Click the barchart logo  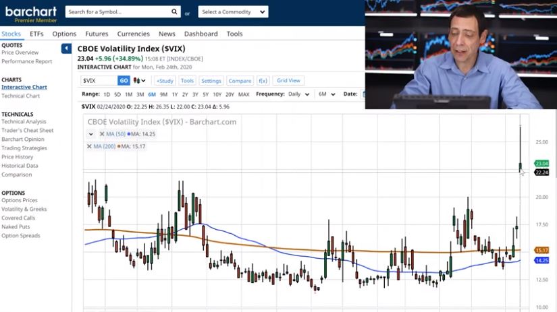click(31, 12)
